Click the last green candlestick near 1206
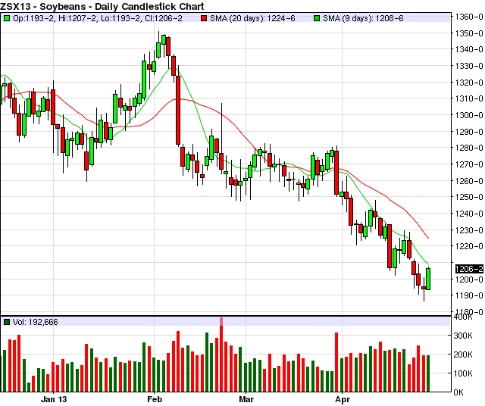Viewport: 485px width, 406px height. 428,279
